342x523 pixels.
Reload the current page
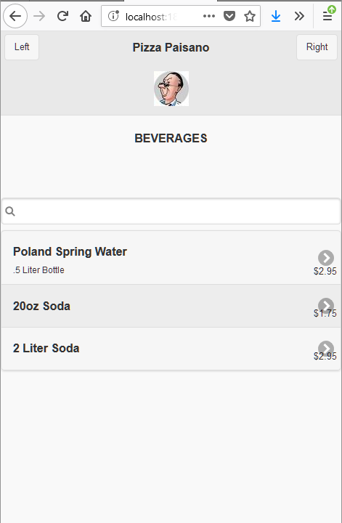coord(62,16)
